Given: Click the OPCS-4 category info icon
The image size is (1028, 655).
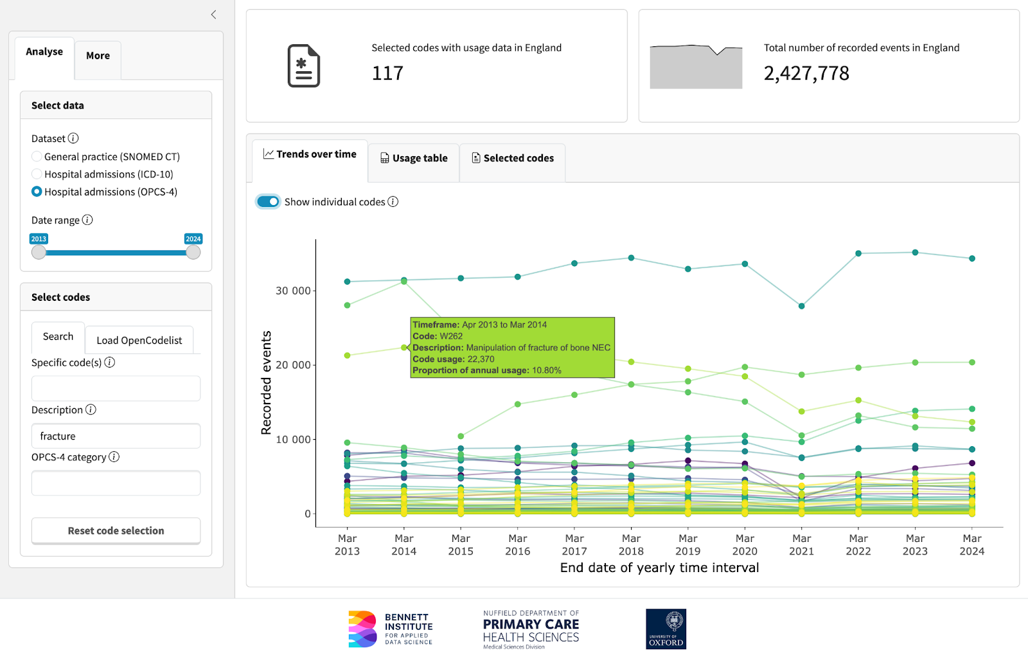Looking at the screenshot, I should coord(114,457).
